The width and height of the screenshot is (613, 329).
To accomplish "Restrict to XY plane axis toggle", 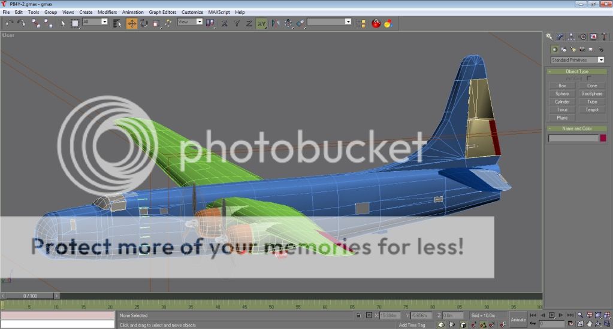I will point(261,23).
